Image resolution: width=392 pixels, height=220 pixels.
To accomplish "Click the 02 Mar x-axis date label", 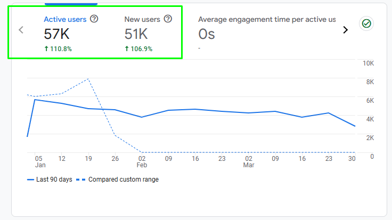I will [249, 161].
